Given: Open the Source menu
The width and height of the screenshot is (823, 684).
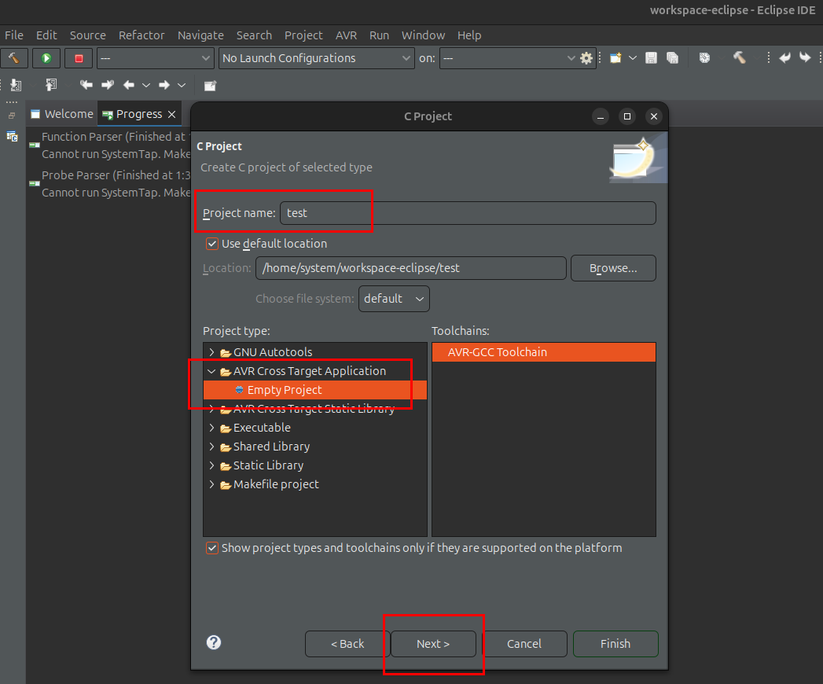Looking at the screenshot, I should tap(88, 35).
